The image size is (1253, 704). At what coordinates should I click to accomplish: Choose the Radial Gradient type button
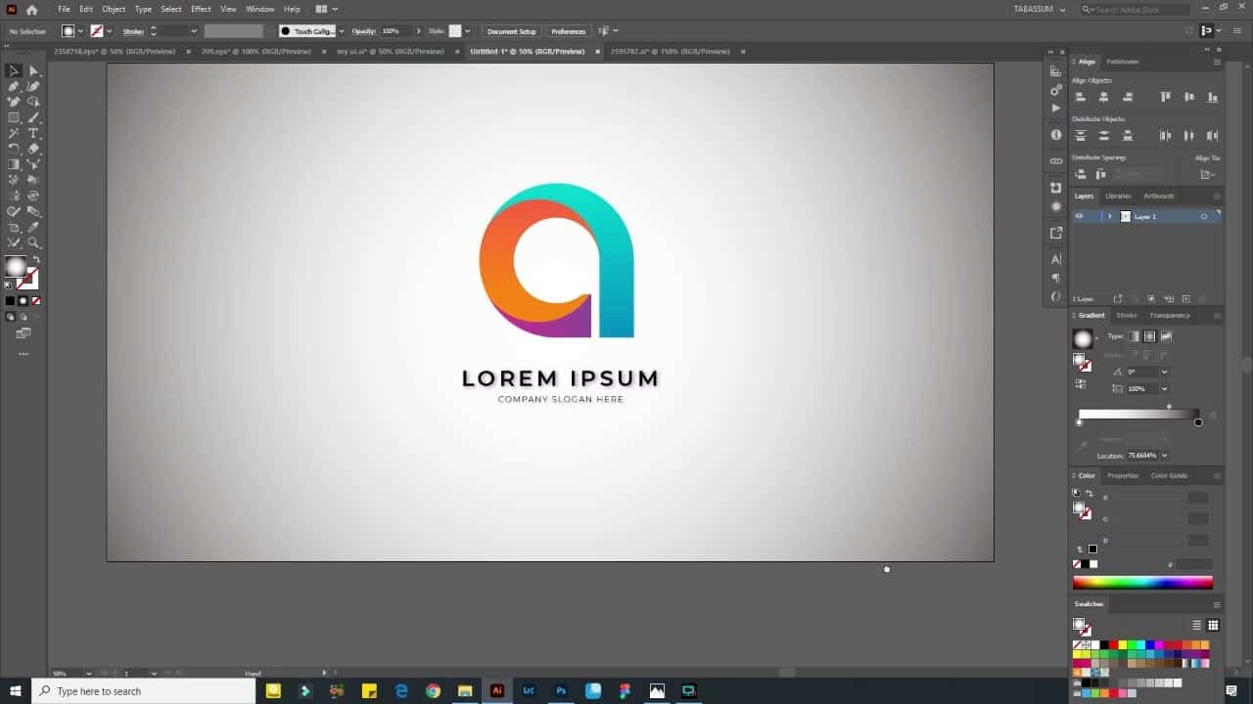click(1149, 336)
